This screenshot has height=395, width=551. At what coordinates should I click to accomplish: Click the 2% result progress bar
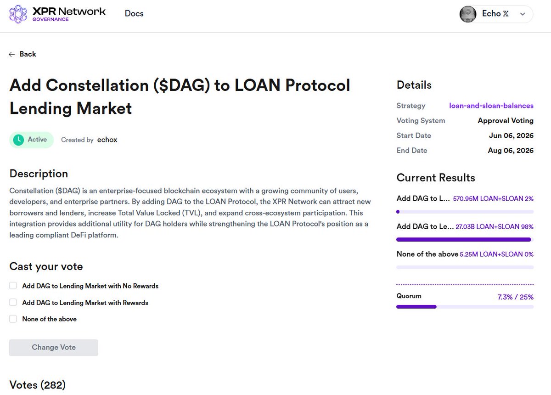click(x=465, y=212)
